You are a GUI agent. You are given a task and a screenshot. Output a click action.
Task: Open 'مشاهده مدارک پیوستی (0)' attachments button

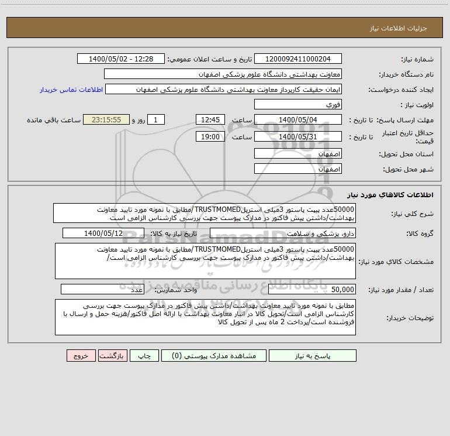[213, 356]
